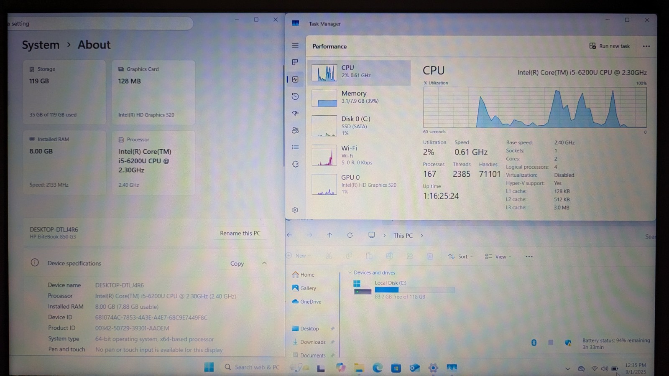Expand chevron after This PC breadcrumb
This screenshot has width=669, height=376.
421,236
